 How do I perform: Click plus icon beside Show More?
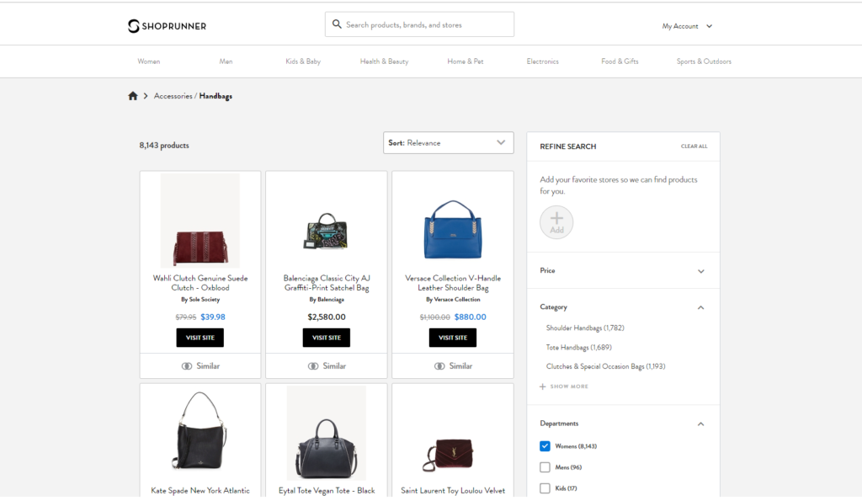click(x=543, y=386)
